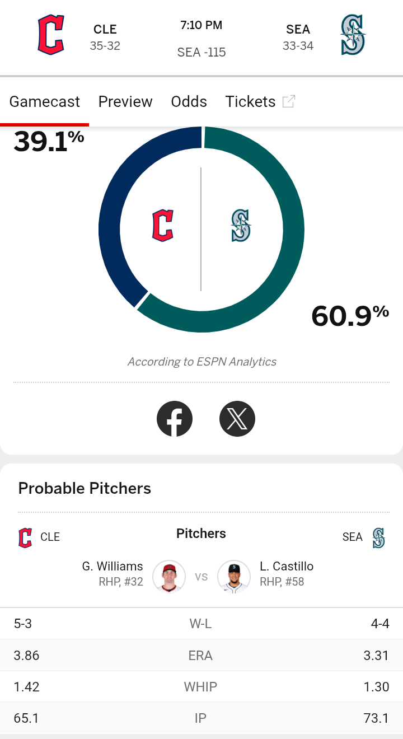This screenshot has width=403, height=739.
Task: Click the Seattle Mariners logo in header
Action: tap(353, 35)
